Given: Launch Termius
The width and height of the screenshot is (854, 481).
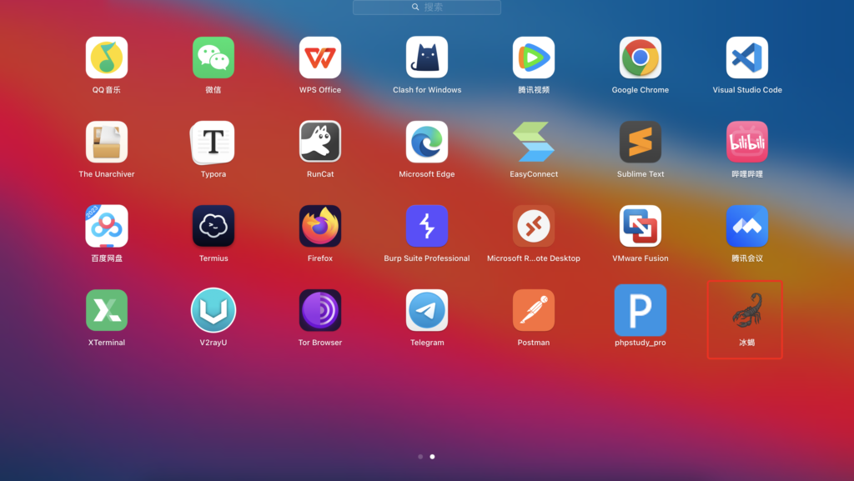Looking at the screenshot, I should [x=213, y=227].
